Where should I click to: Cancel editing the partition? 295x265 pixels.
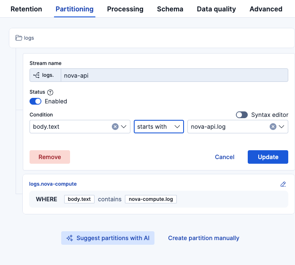coord(225,157)
